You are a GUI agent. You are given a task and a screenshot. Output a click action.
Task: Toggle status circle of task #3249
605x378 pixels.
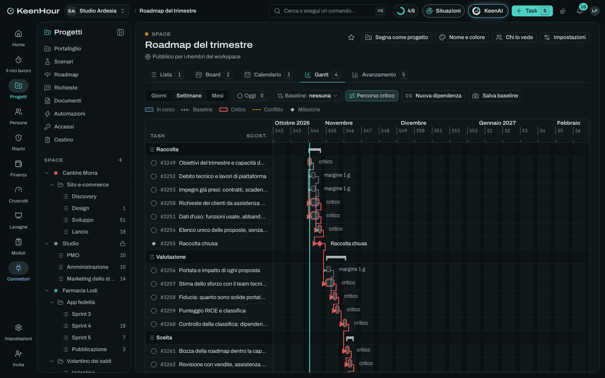click(x=154, y=163)
